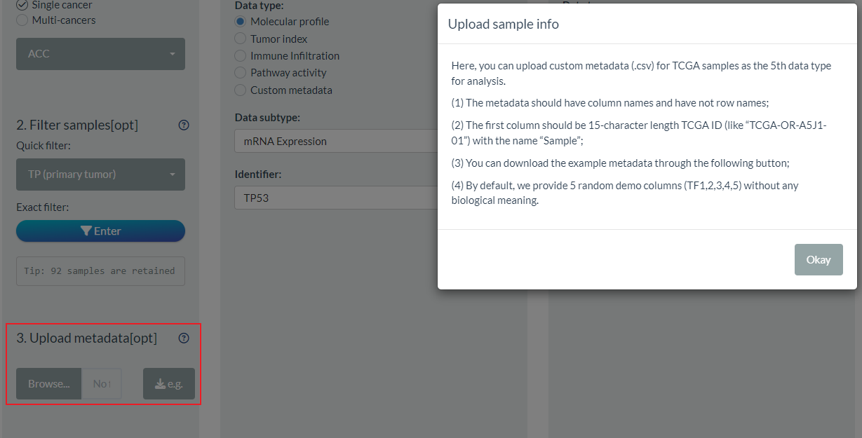Viewport: 862px width, 438px height.
Task: Click the samples retained tip box
Action: [100, 271]
